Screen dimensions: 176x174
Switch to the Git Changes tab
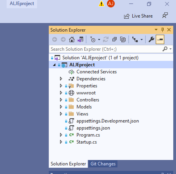[x=103, y=164]
